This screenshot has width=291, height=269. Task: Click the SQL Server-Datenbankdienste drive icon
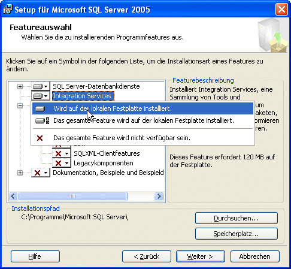point(38,86)
